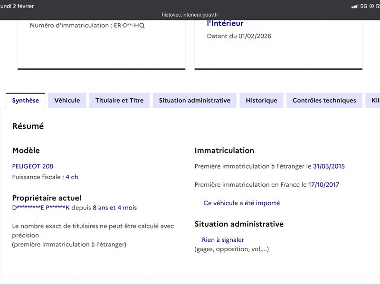Open the Contrôles techniques tab
This screenshot has width=380, height=285.
click(x=324, y=100)
